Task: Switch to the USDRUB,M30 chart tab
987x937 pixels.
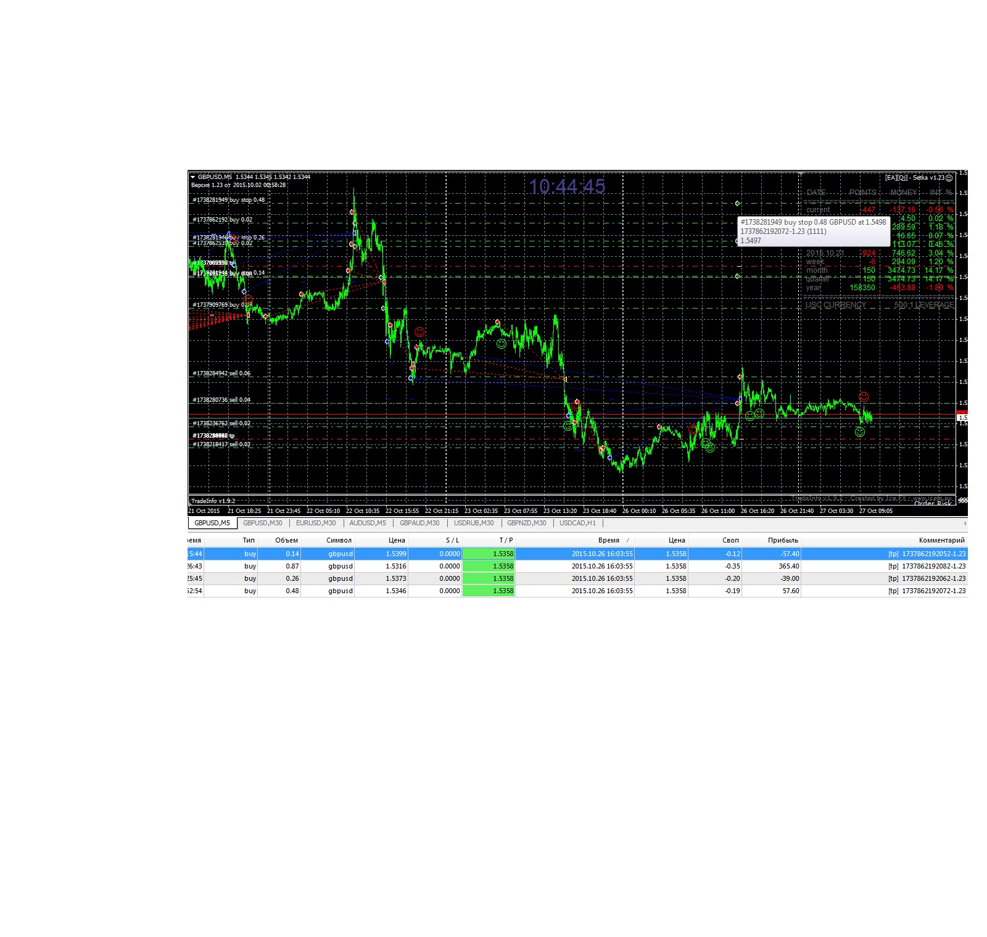Action: click(474, 523)
